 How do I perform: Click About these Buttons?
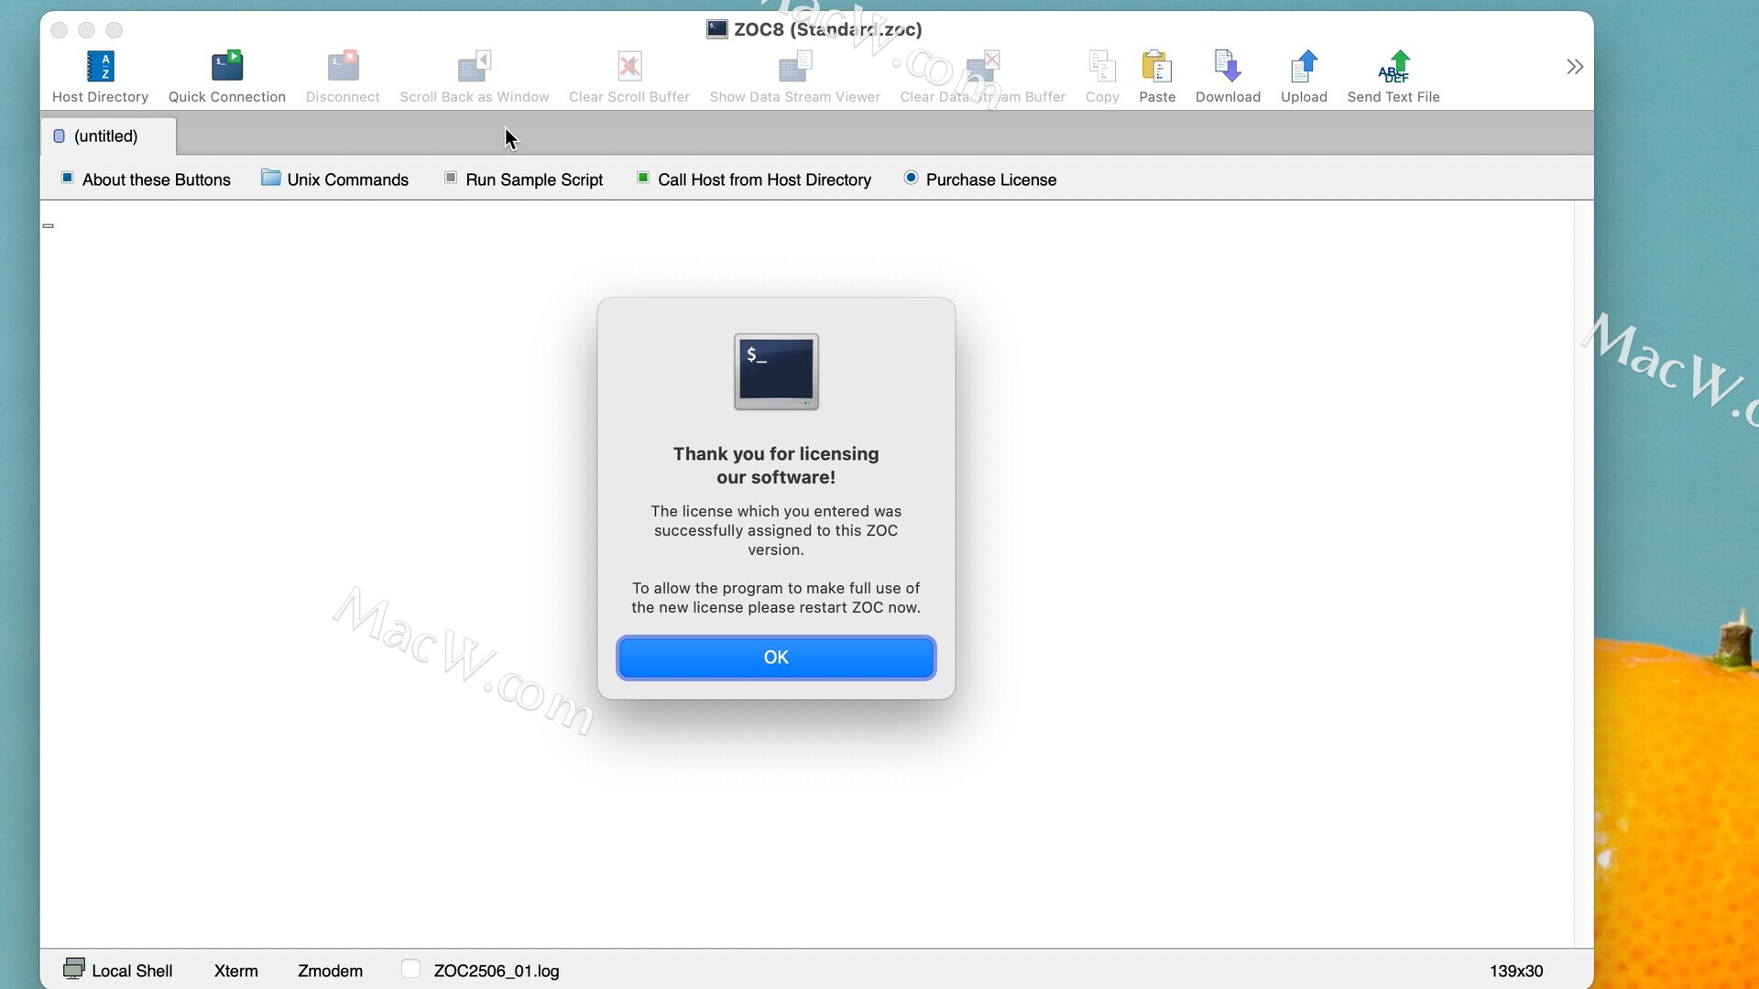(146, 179)
